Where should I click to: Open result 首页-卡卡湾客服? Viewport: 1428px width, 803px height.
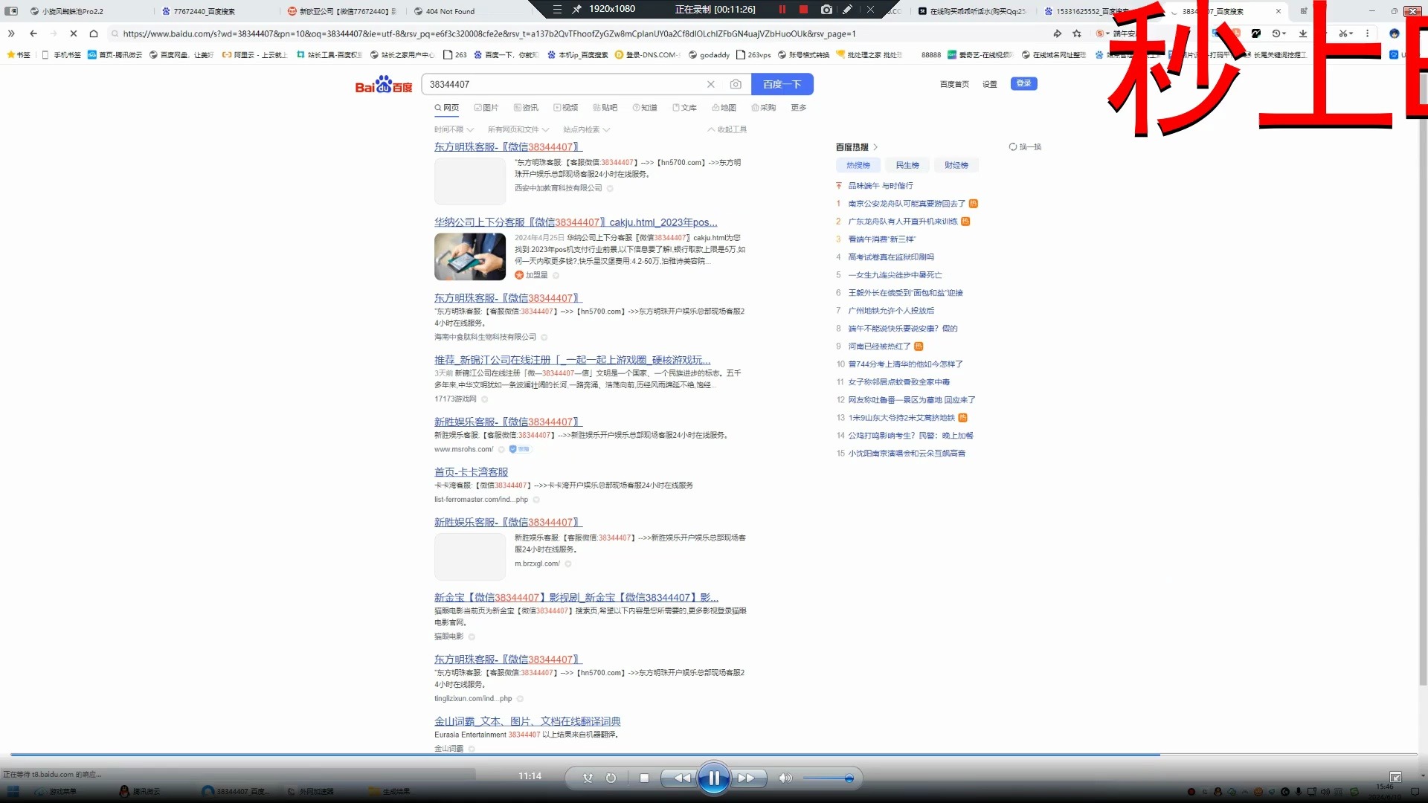coord(471,472)
